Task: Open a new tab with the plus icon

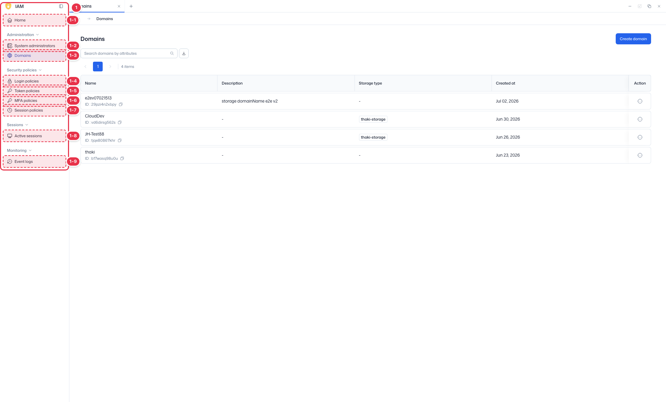Action: (131, 6)
